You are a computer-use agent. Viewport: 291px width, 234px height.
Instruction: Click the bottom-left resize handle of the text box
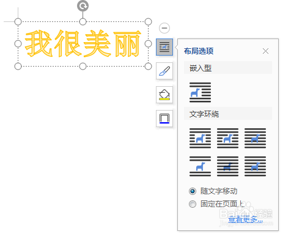click(x=18, y=66)
